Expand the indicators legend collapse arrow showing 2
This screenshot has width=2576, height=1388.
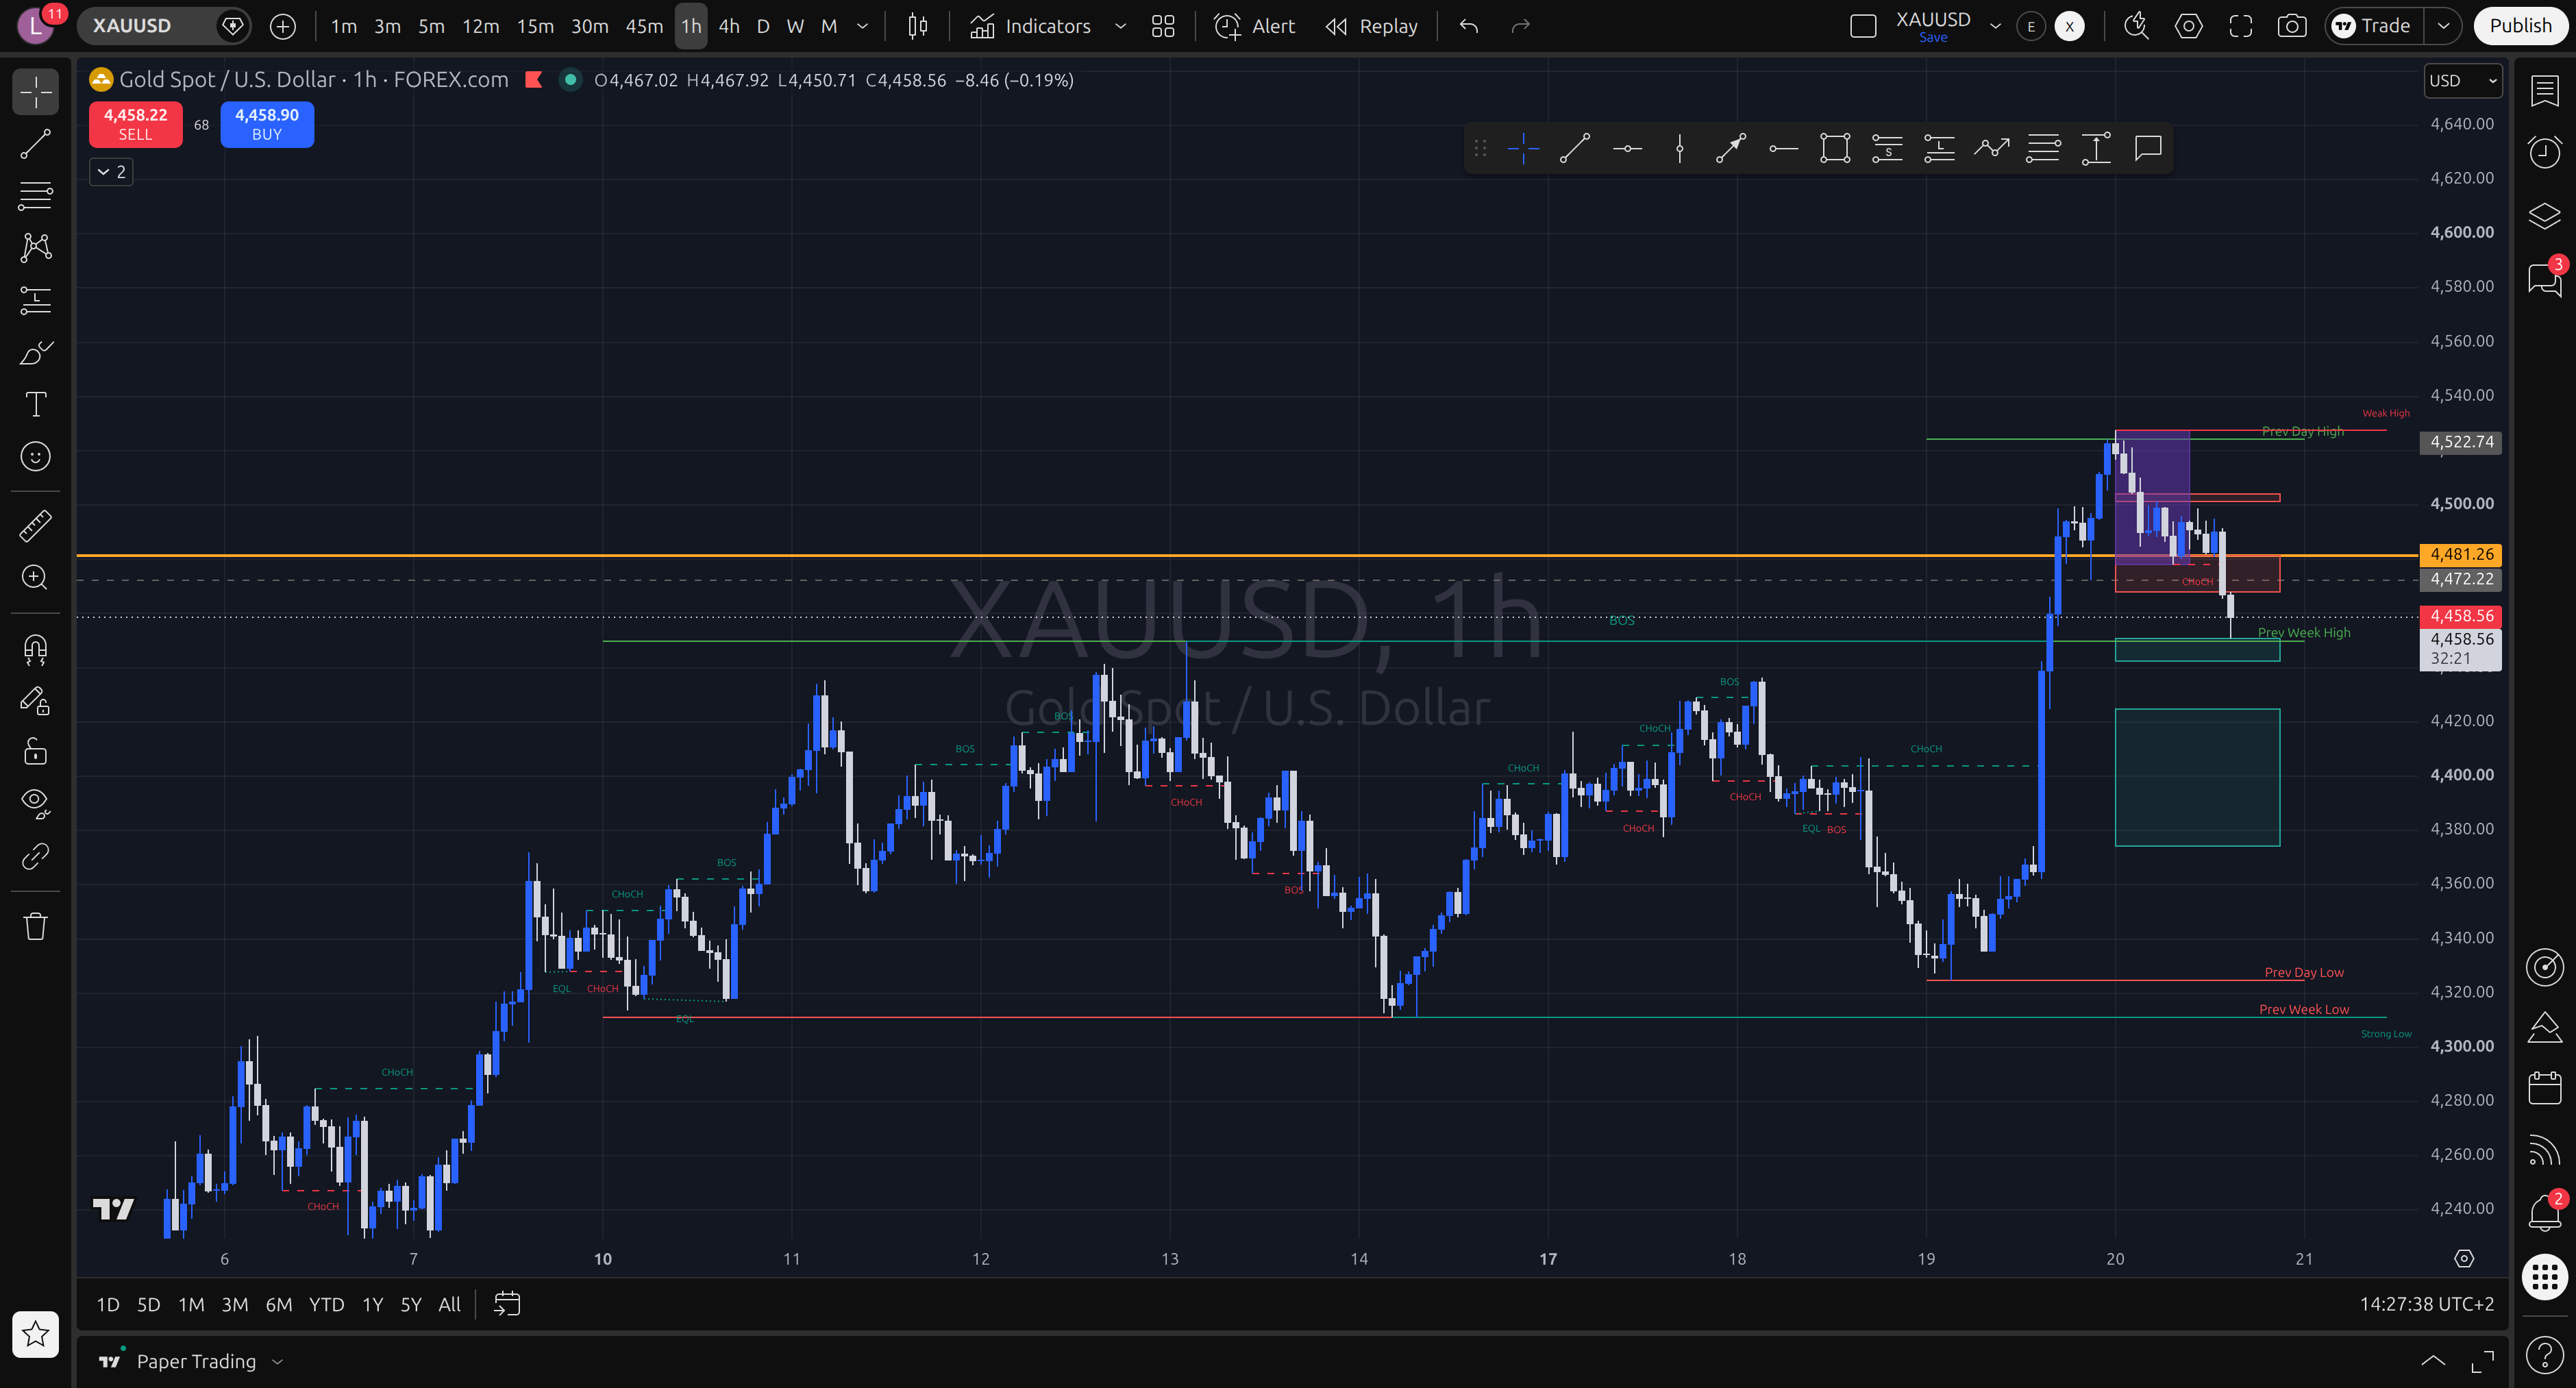coord(111,172)
